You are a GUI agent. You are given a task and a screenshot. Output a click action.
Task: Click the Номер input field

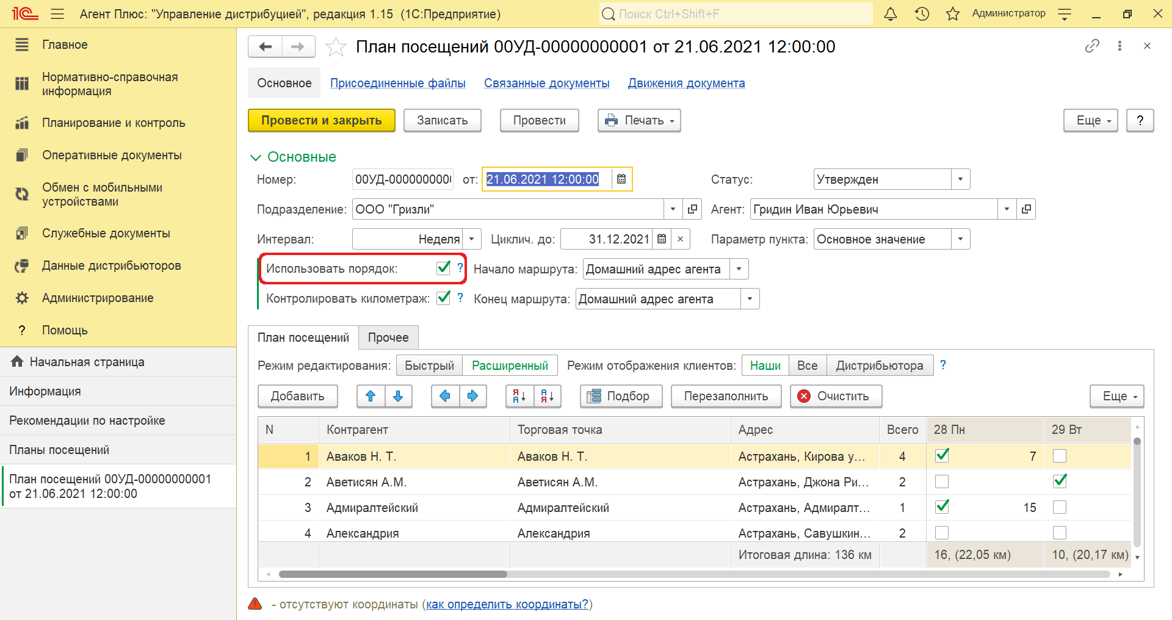coord(403,179)
